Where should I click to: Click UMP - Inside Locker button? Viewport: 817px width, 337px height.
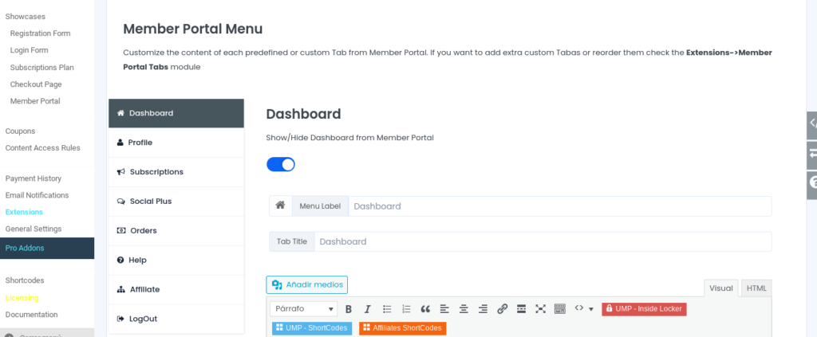pyautogui.click(x=644, y=309)
